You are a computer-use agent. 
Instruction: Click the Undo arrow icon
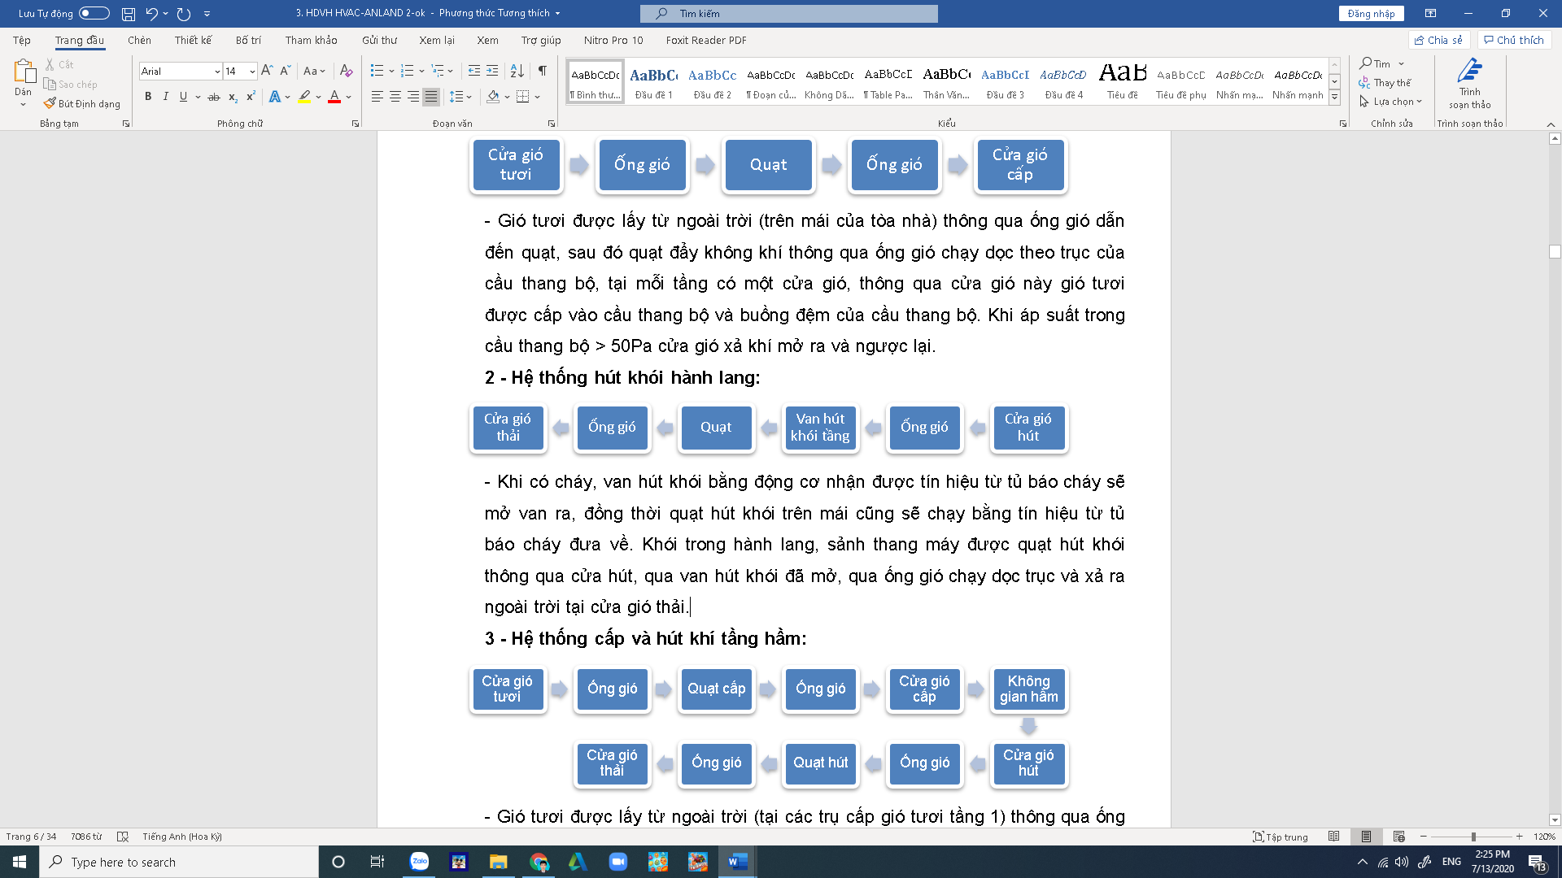[x=151, y=13]
